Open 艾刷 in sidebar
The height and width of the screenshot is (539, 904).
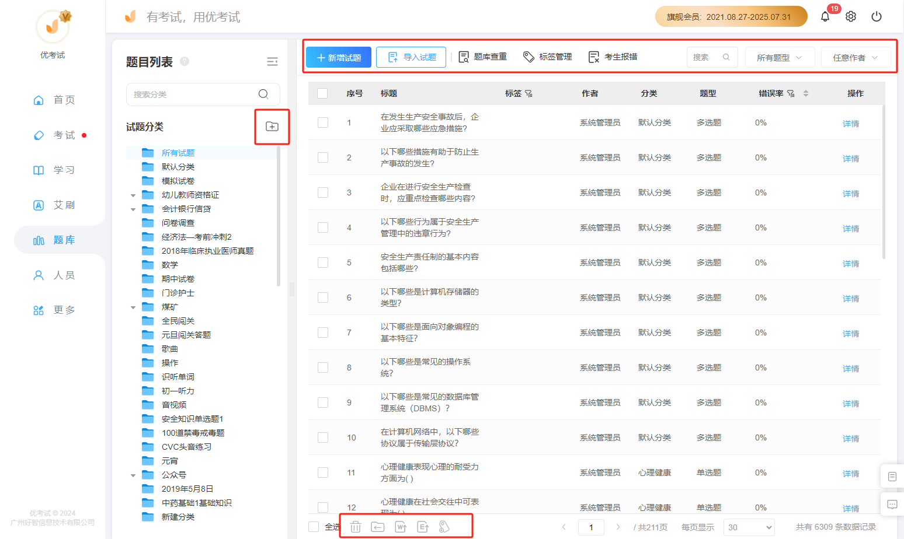pos(54,205)
